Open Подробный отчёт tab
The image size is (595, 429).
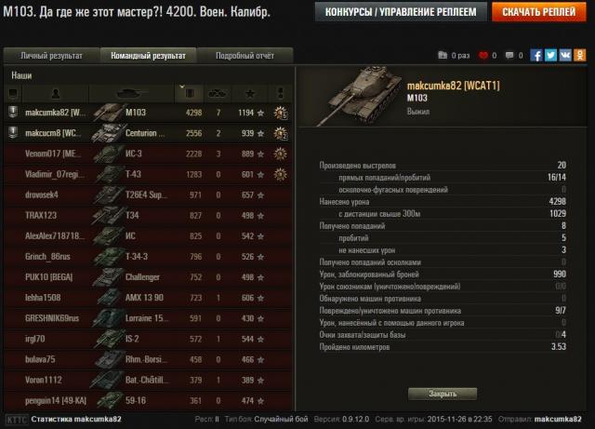(x=245, y=56)
